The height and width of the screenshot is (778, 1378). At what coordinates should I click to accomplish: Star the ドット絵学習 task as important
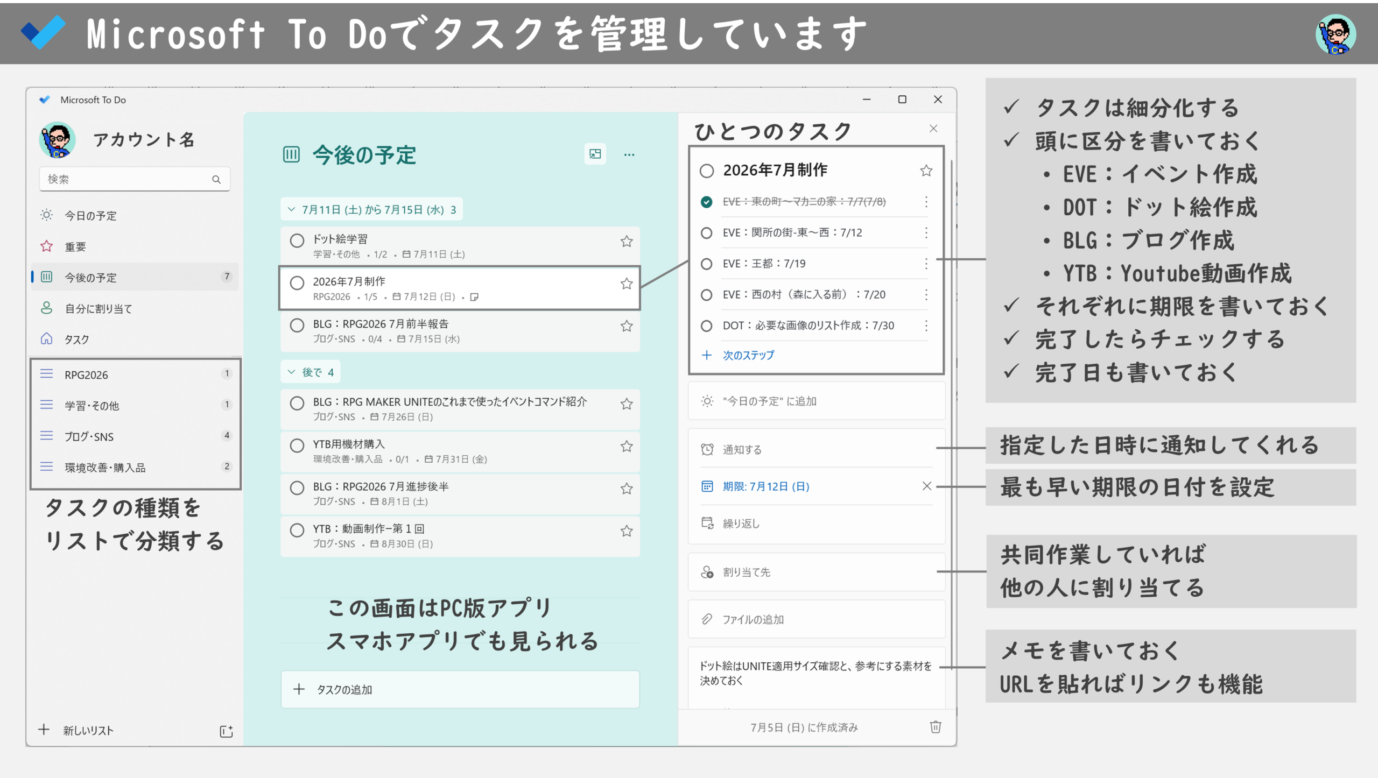click(x=626, y=242)
